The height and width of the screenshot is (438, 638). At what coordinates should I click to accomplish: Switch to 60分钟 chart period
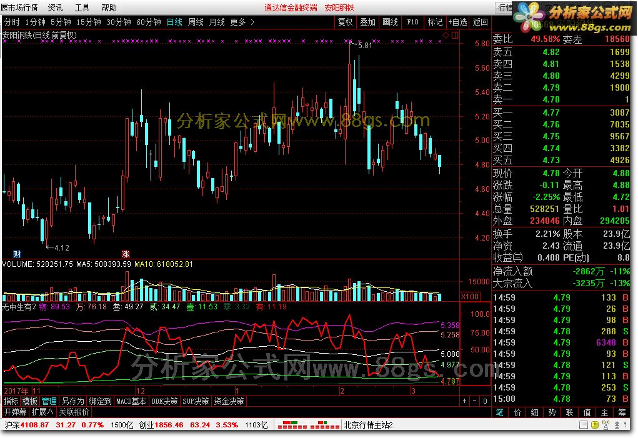(x=149, y=22)
